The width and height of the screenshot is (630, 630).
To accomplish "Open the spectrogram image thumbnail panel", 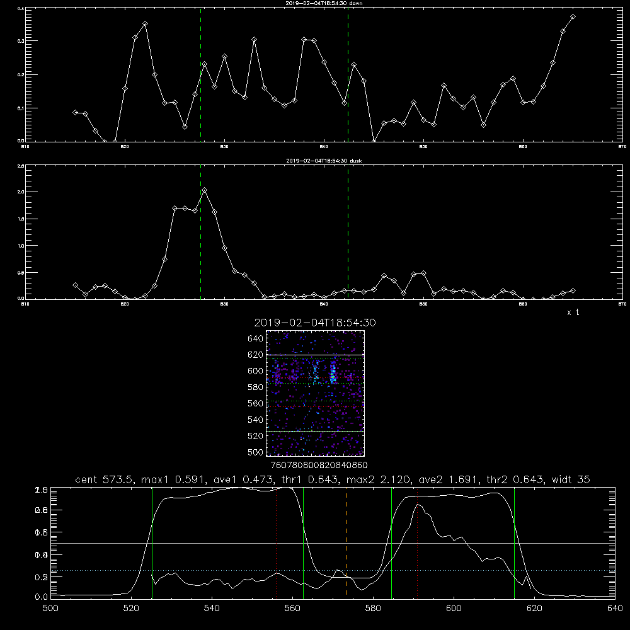I will pyautogui.click(x=315, y=393).
